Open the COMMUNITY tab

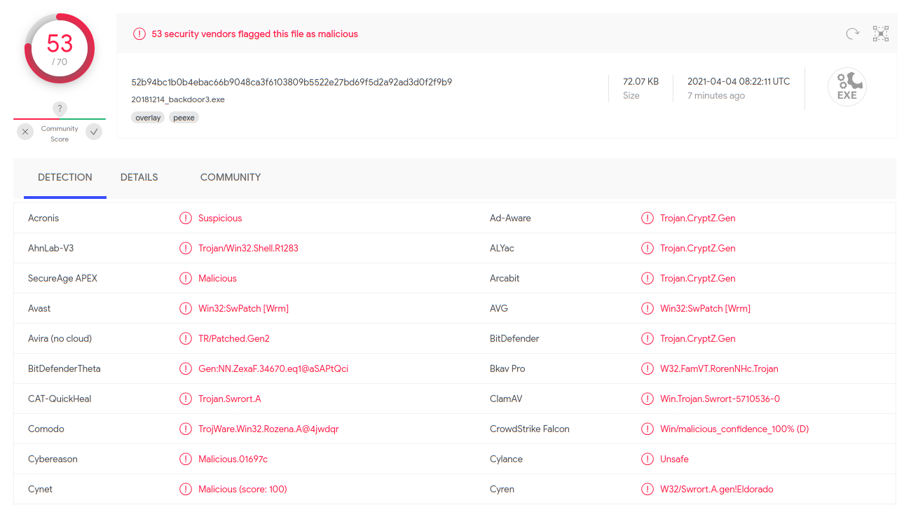pyautogui.click(x=231, y=177)
